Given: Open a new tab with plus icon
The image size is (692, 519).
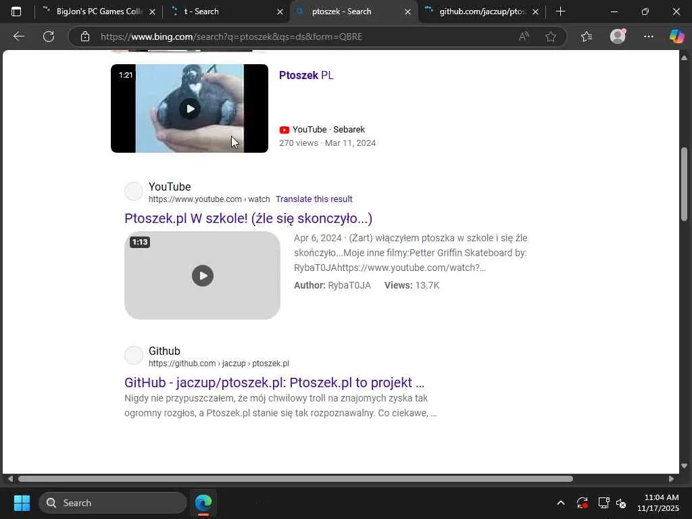Looking at the screenshot, I should pyautogui.click(x=560, y=11).
